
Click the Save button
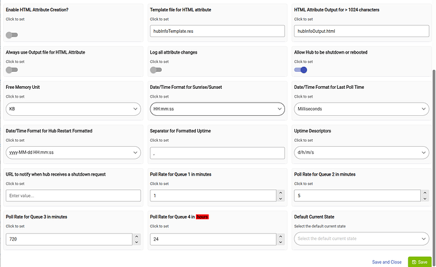point(419,261)
